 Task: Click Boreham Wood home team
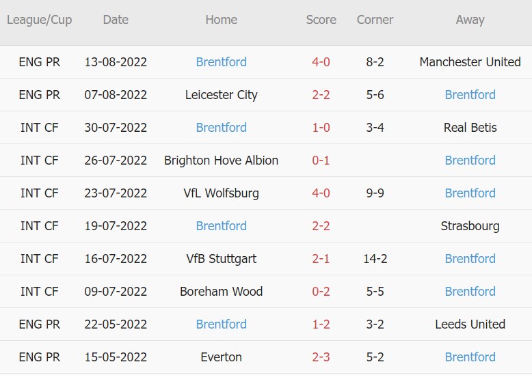tap(221, 292)
